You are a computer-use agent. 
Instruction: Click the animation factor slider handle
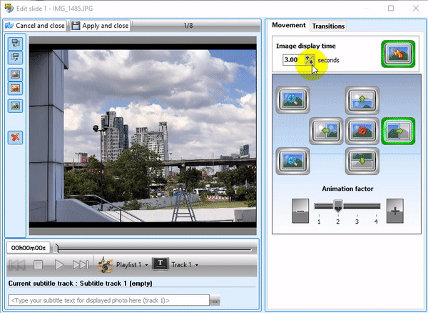point(338,206)
